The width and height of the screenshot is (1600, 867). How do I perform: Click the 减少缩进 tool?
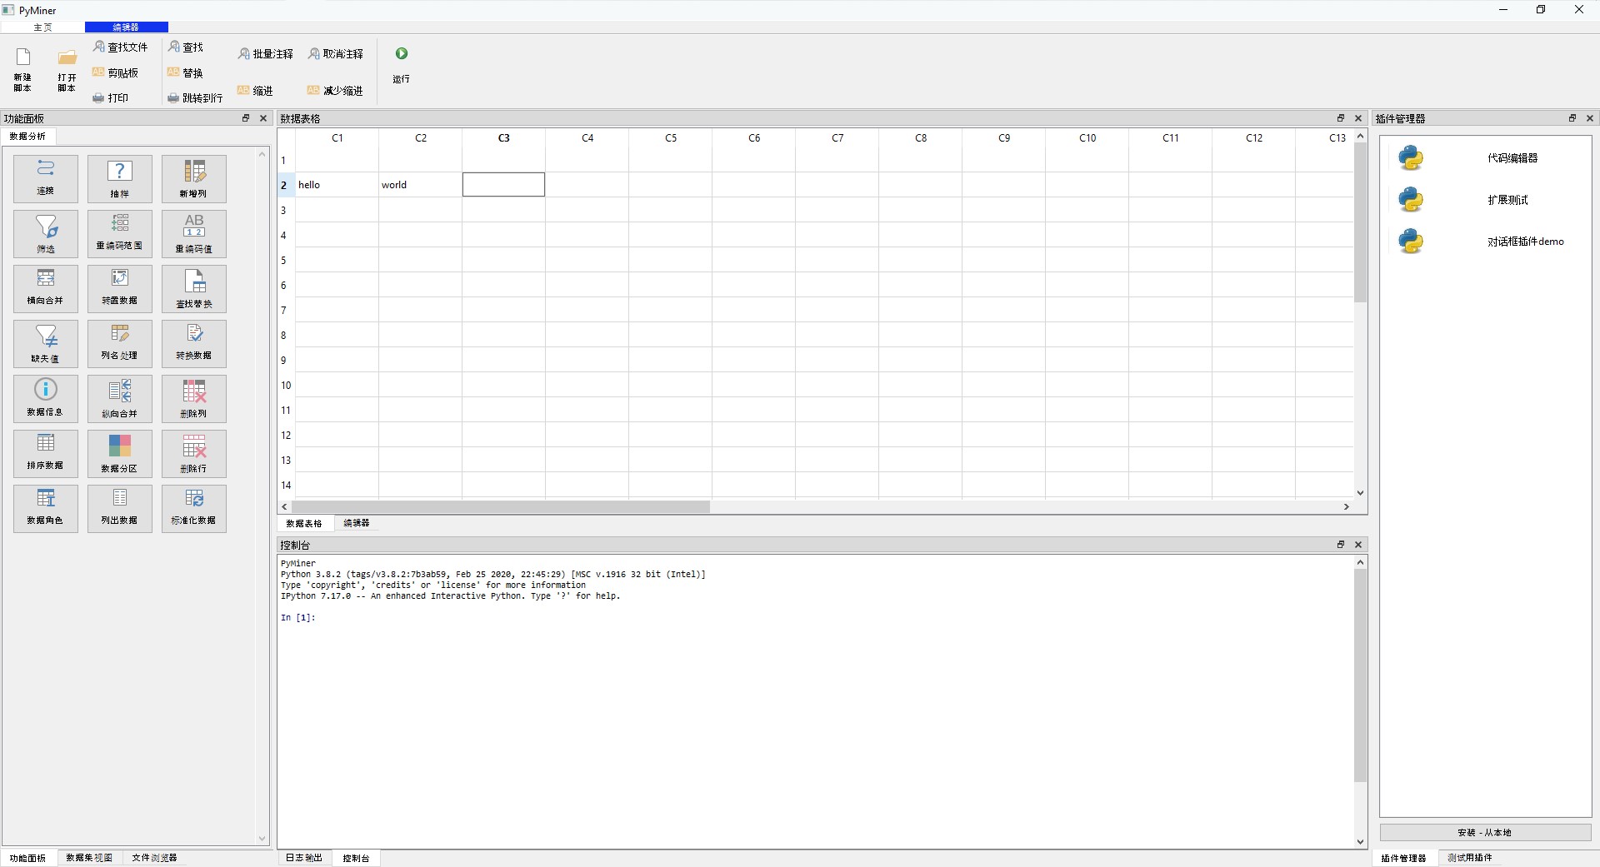(x=335, y=90)
